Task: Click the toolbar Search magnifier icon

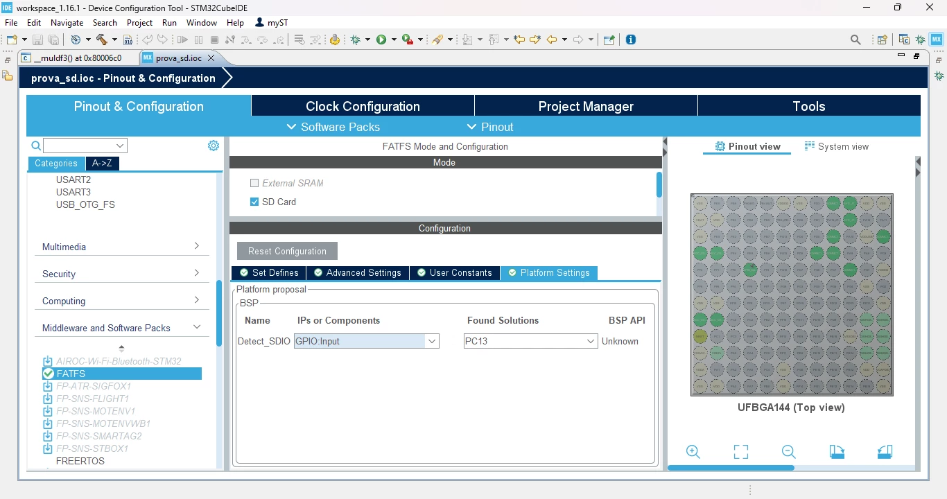Action: (x=855, y=40)
